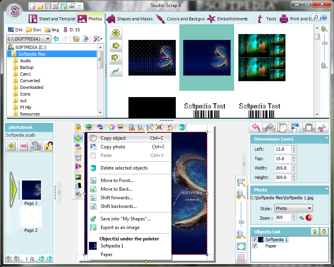
Task: Click the undo pink arrow icon
Action: [256, 128]
